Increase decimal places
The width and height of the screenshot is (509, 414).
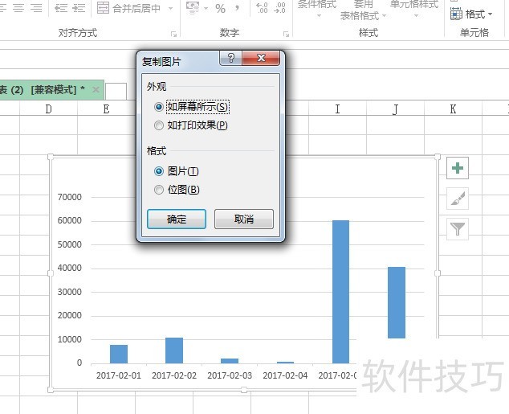(262, 8)
